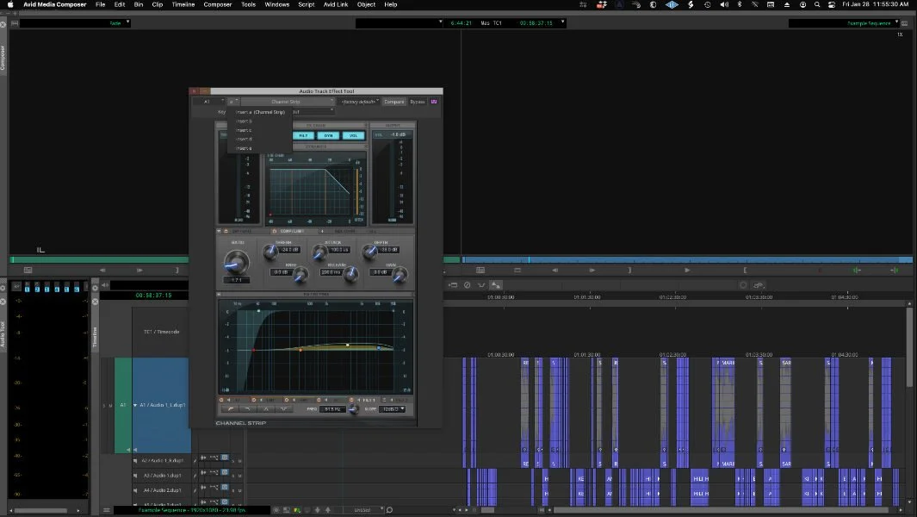
Task: Click the A4 / Audio 2.dup1 track monitor icon
Action: 135,490
